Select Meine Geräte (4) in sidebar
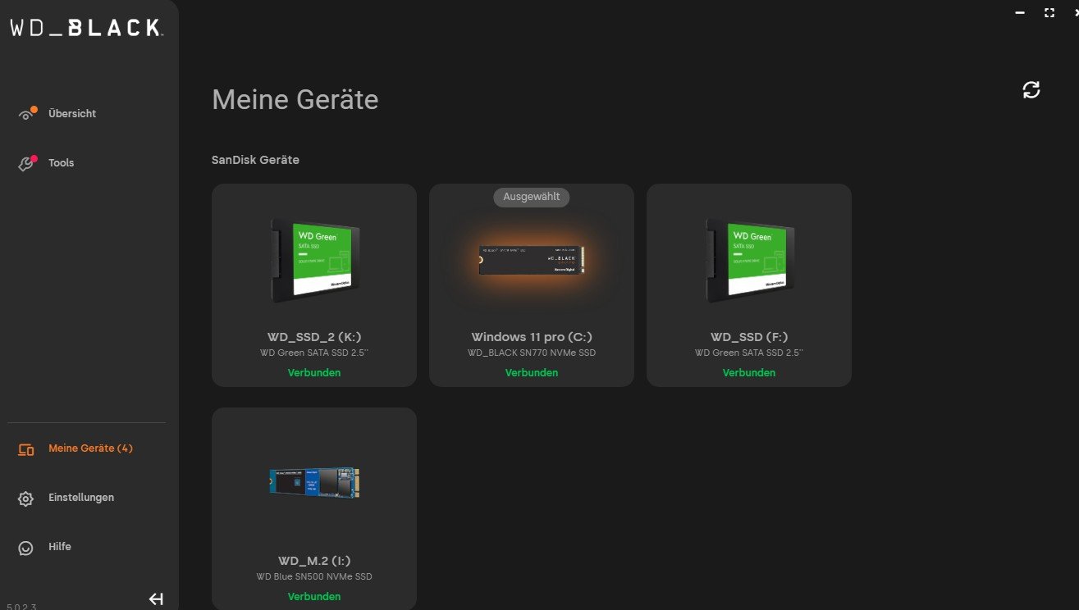 [90, 448]
